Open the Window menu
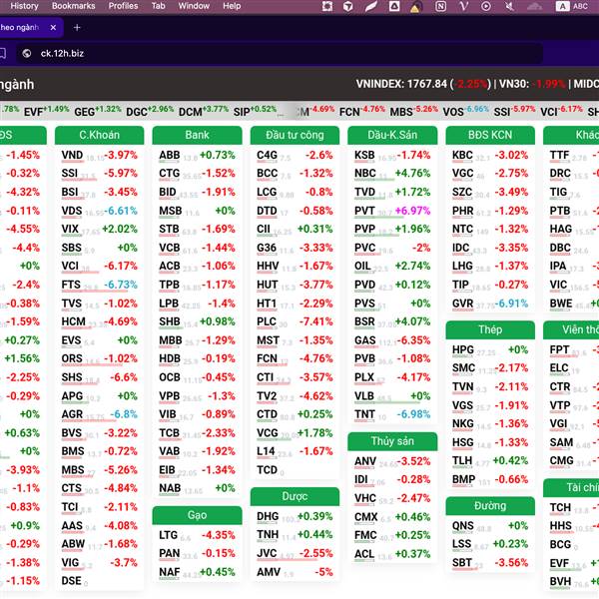599x599 pixels. 194,6
